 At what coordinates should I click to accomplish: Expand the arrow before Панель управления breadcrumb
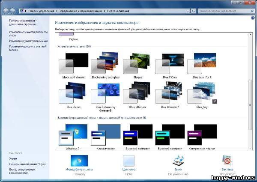point(26,11)
